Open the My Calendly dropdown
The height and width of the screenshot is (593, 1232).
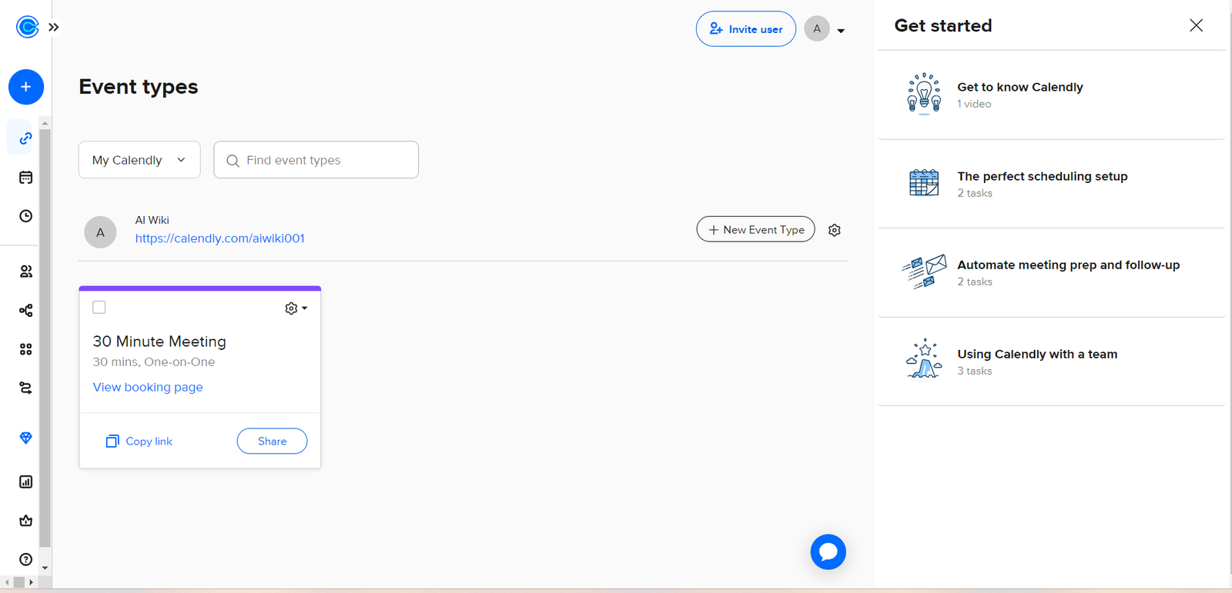click(139, 160)
